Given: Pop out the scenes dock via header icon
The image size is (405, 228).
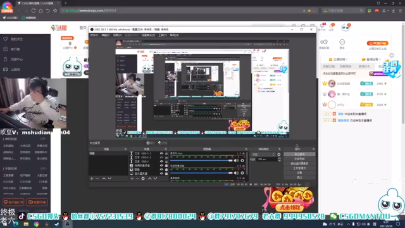Looking at the screenshot, I should [x=125, y=149].
